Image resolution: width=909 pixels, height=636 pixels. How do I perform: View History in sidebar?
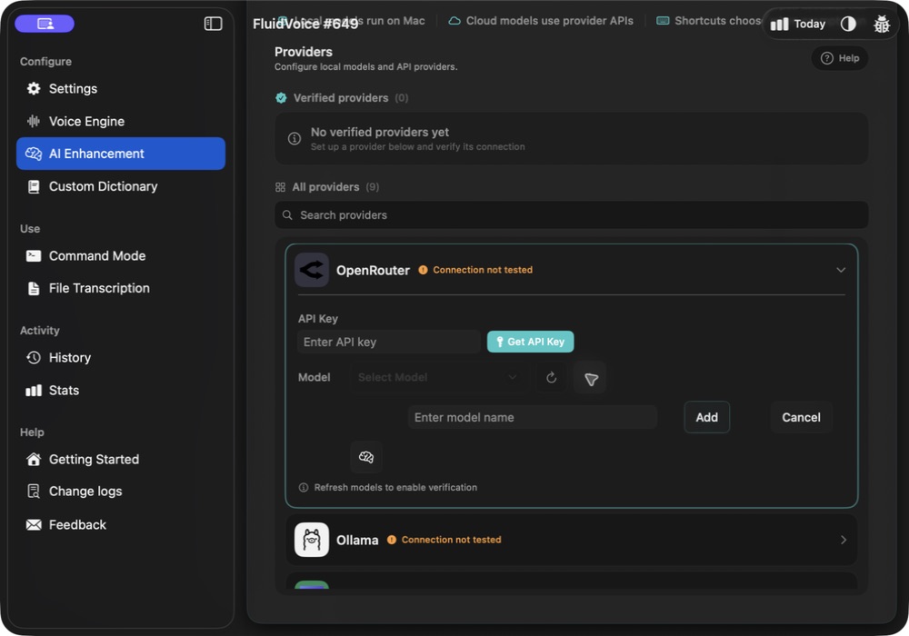[x=121, y=357]
